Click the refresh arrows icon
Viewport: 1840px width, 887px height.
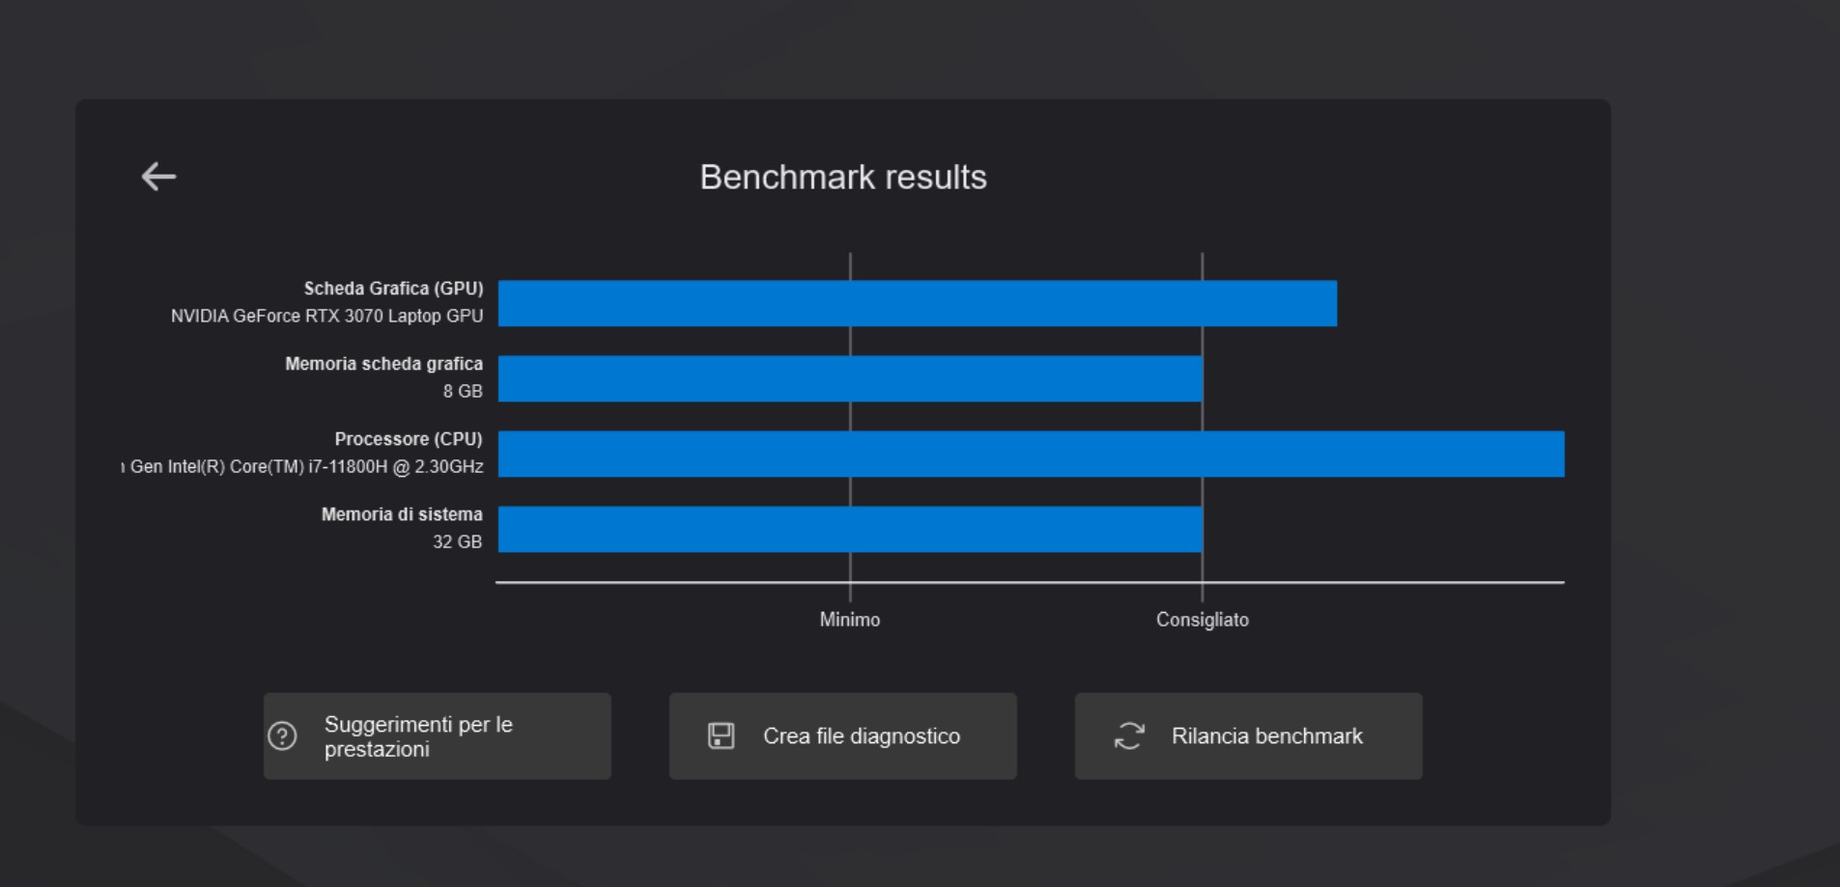(x=1129, y=736)
